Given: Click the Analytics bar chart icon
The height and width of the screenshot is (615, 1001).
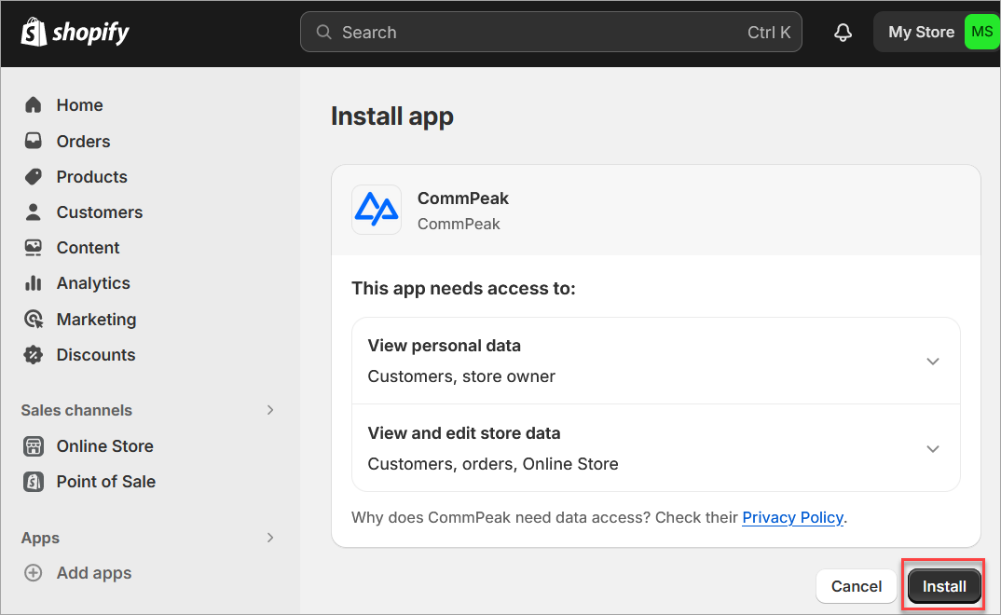Looking at the screenshot, I should coord(34,283).
